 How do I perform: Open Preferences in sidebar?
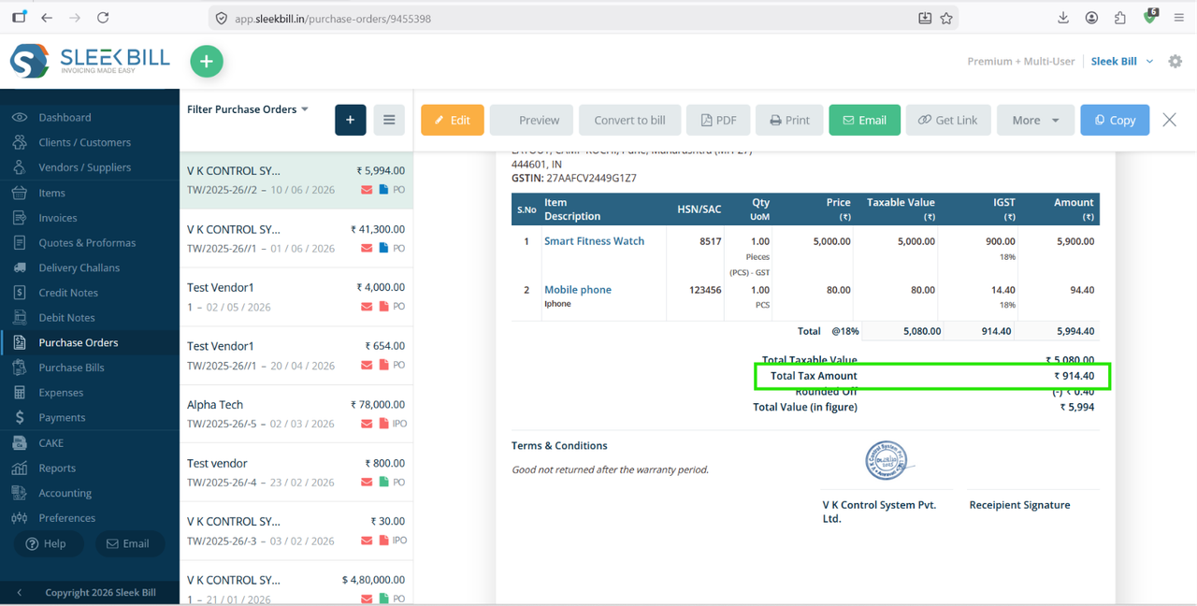[x=66, y=518]
